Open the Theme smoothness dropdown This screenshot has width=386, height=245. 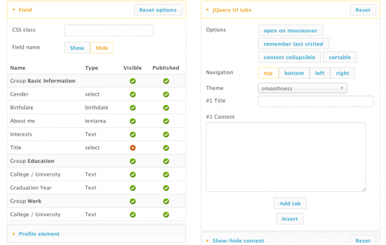tap(302, 88)
